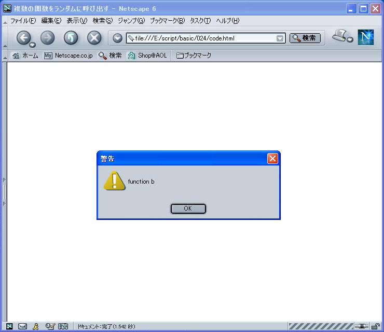Click the ドキュメント: 完了 status text
The height and width of the screenshot is (332, 384).
106,327
